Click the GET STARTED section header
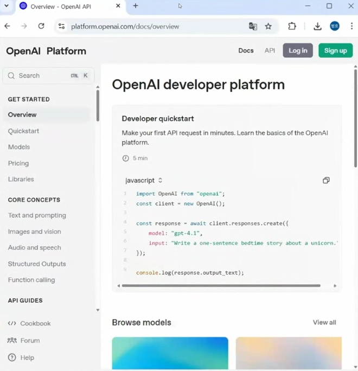This screenshot has height=371, width=358. [29, 99]
